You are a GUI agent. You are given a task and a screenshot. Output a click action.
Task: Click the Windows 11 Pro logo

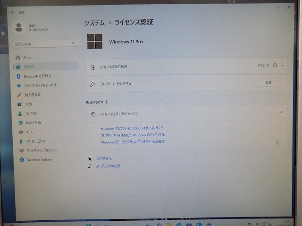[94, 41]
